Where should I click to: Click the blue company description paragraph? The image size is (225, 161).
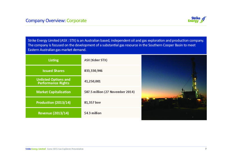point(116,45)
